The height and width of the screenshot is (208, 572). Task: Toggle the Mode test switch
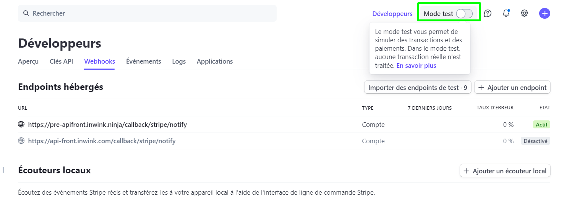464,14
